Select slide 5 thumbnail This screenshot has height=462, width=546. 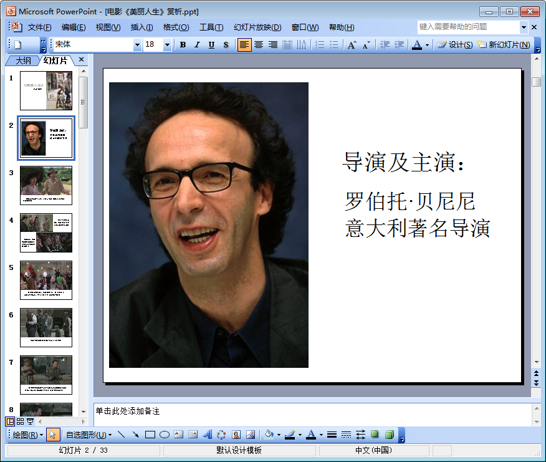click(x=46, y=280)
